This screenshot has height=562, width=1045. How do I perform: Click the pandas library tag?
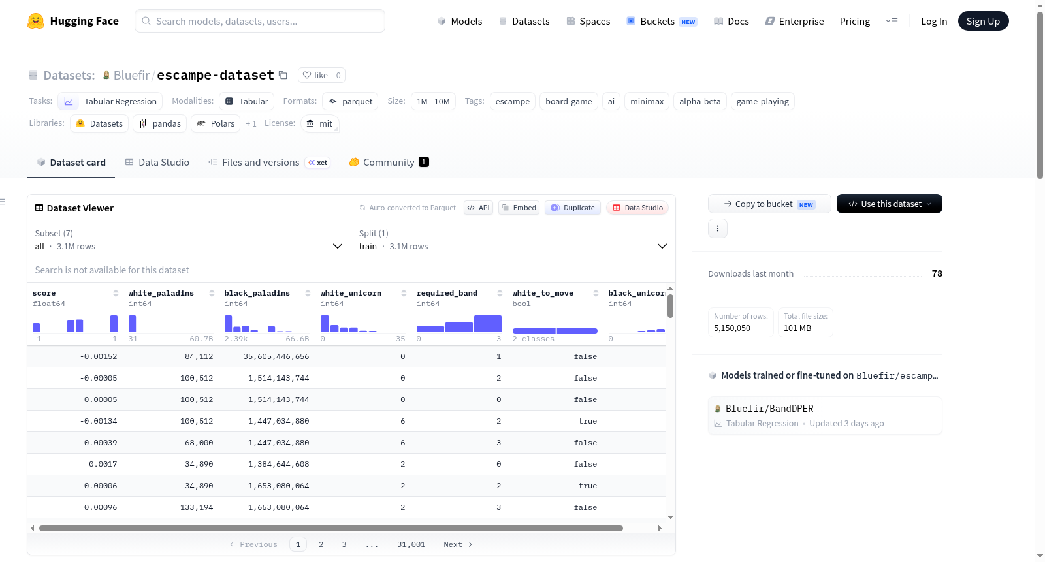pos(160,123)
